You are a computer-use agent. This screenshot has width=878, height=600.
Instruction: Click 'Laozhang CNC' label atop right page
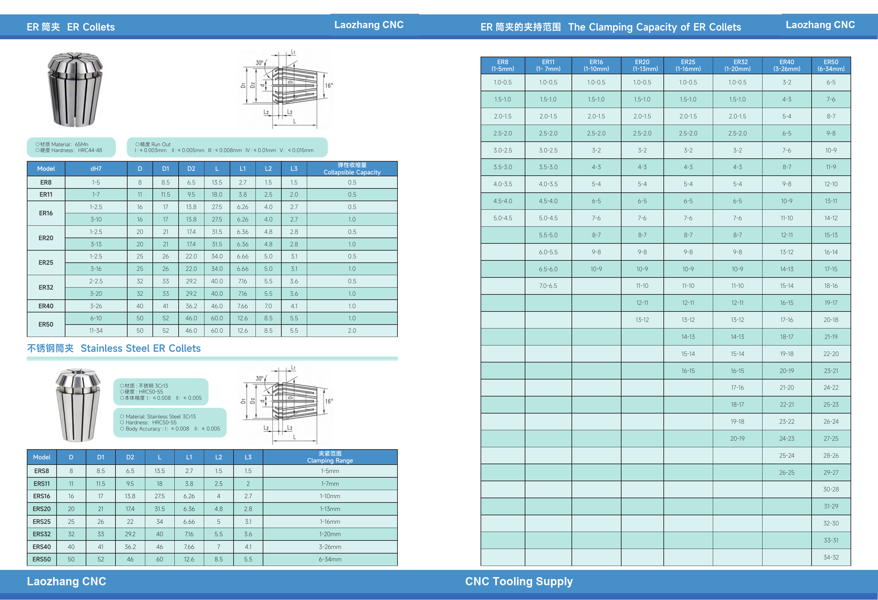point(820,25)
